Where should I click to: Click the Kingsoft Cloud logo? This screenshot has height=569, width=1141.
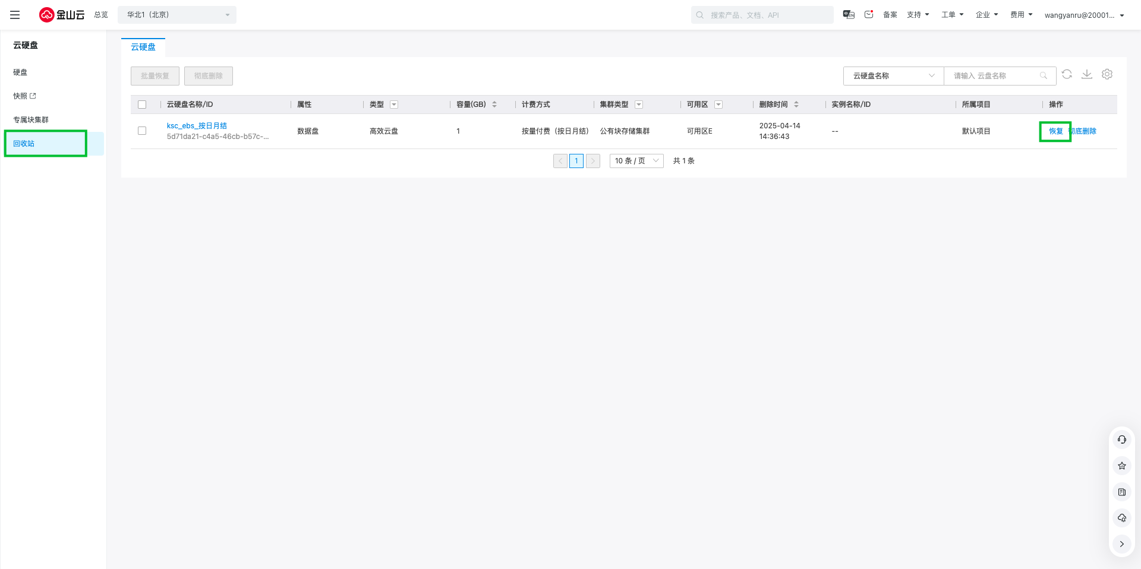click(62, 15)
